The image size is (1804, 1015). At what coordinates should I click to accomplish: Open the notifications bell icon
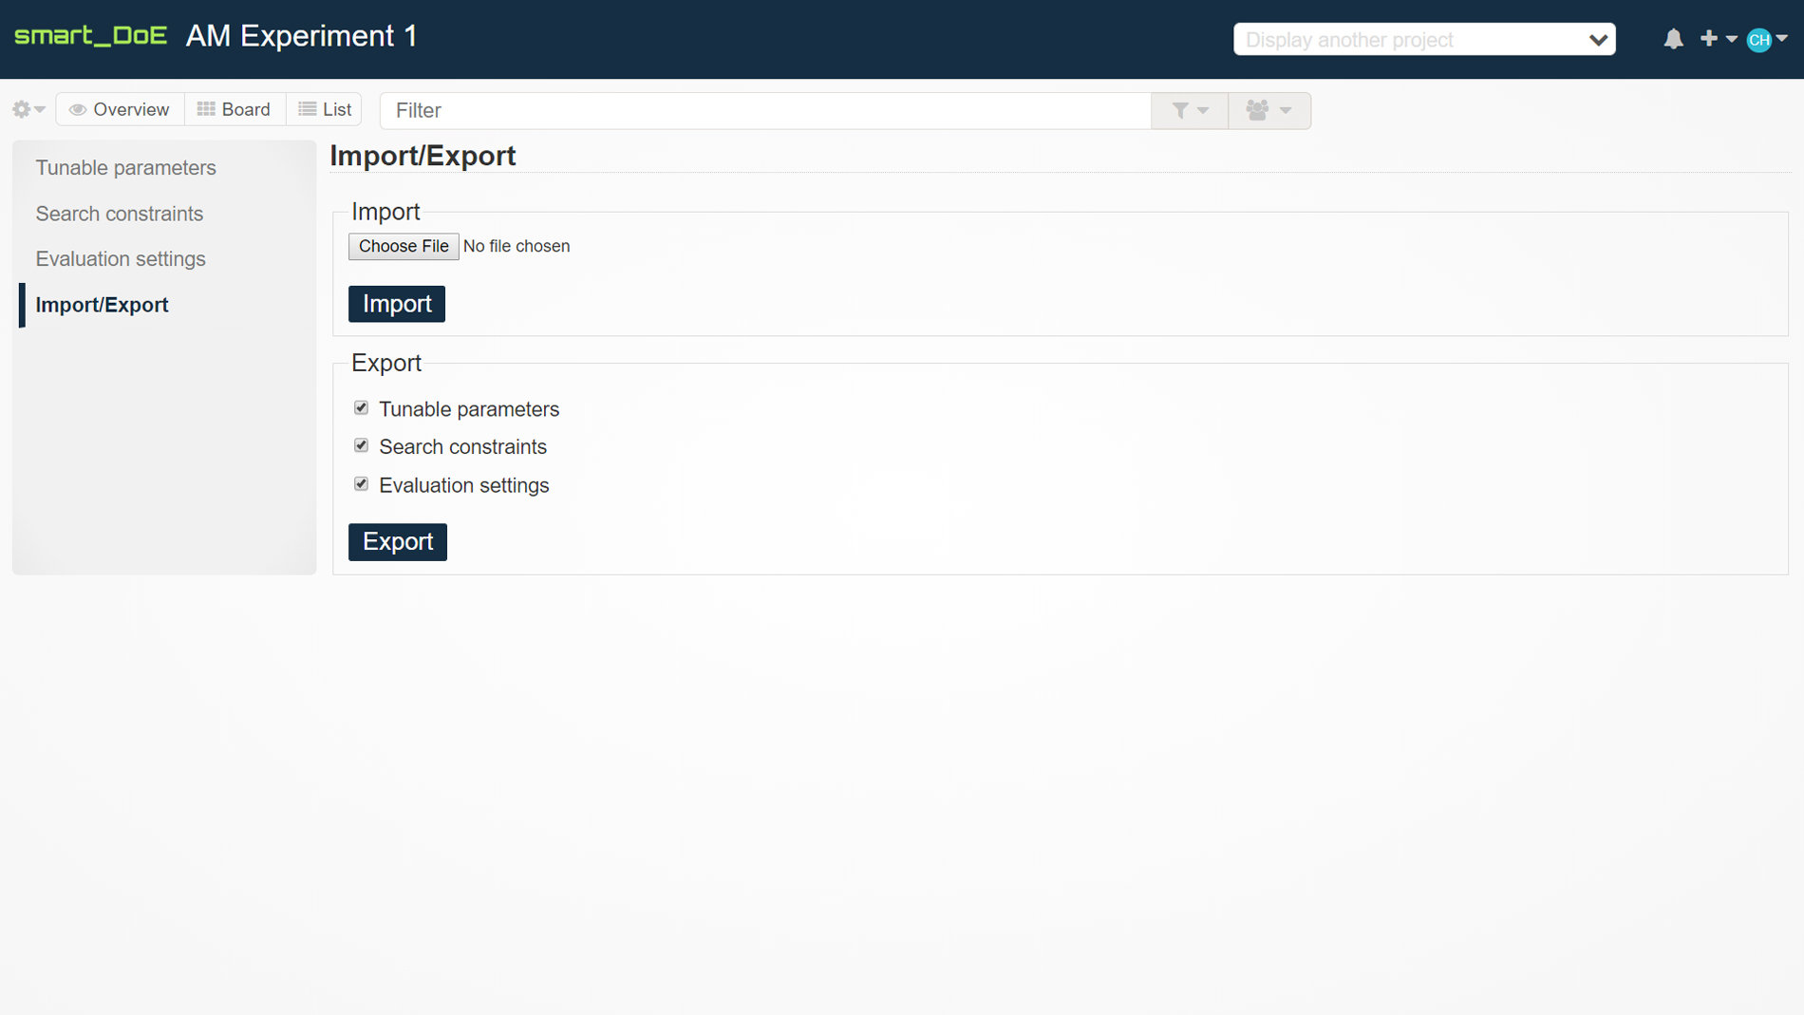[1673, 39]
